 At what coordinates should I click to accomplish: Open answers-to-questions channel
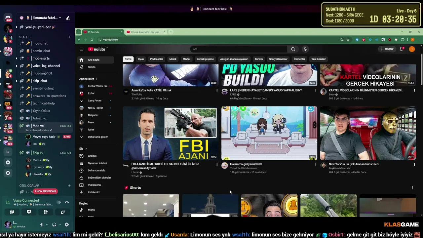point(45,96)
